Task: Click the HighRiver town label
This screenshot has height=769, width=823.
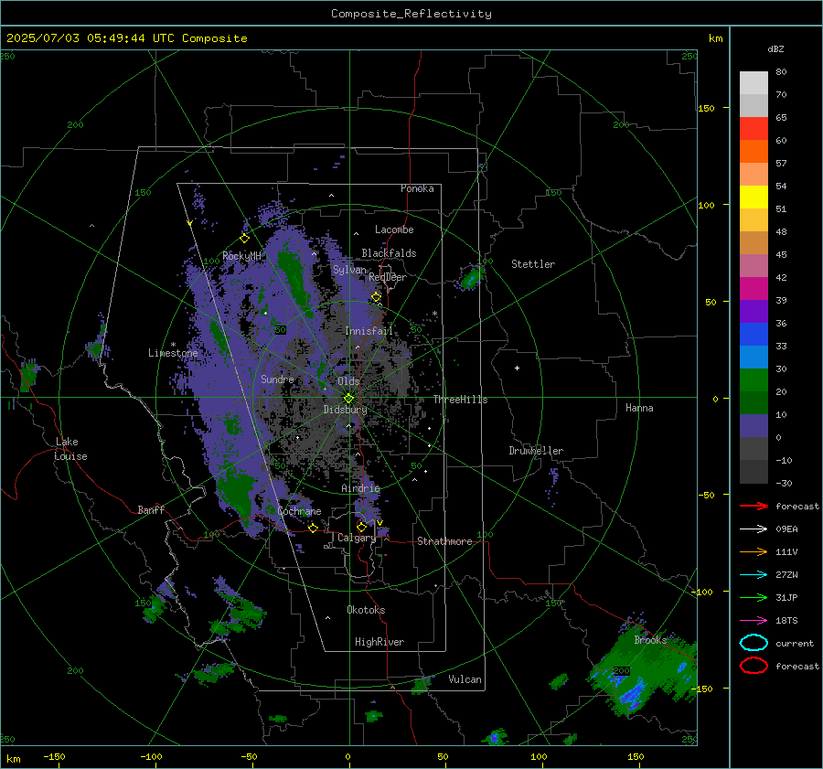Action: coord(379,642)
